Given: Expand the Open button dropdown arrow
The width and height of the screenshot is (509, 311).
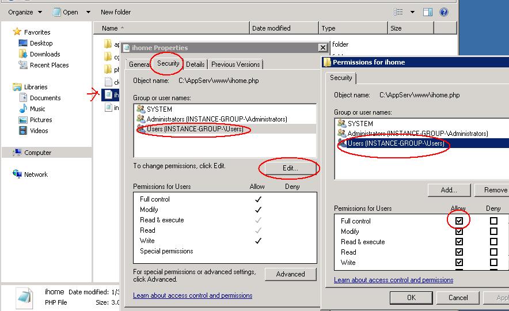Looking at the screenshot, I should tap(88, 12).
